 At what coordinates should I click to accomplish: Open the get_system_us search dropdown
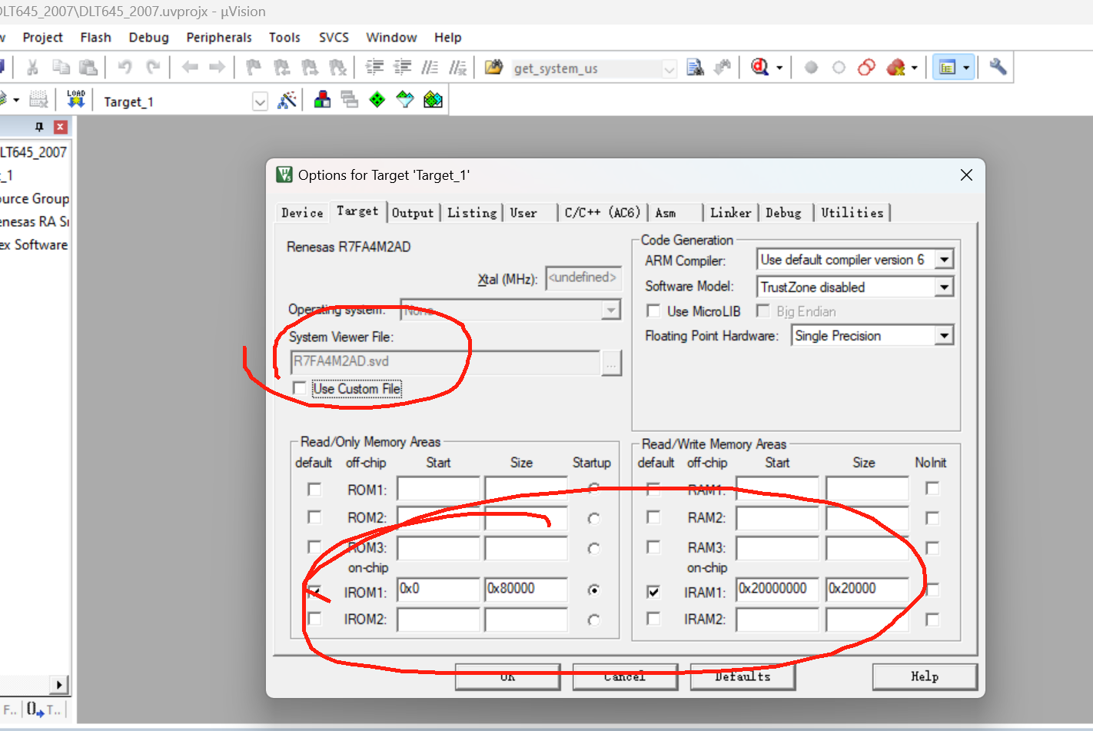(x=669, y=69)
